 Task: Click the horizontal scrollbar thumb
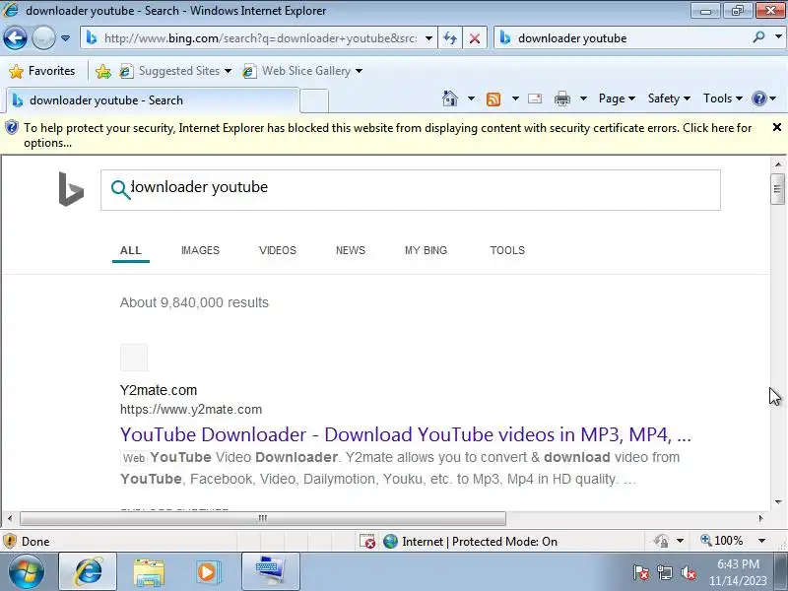263,518
